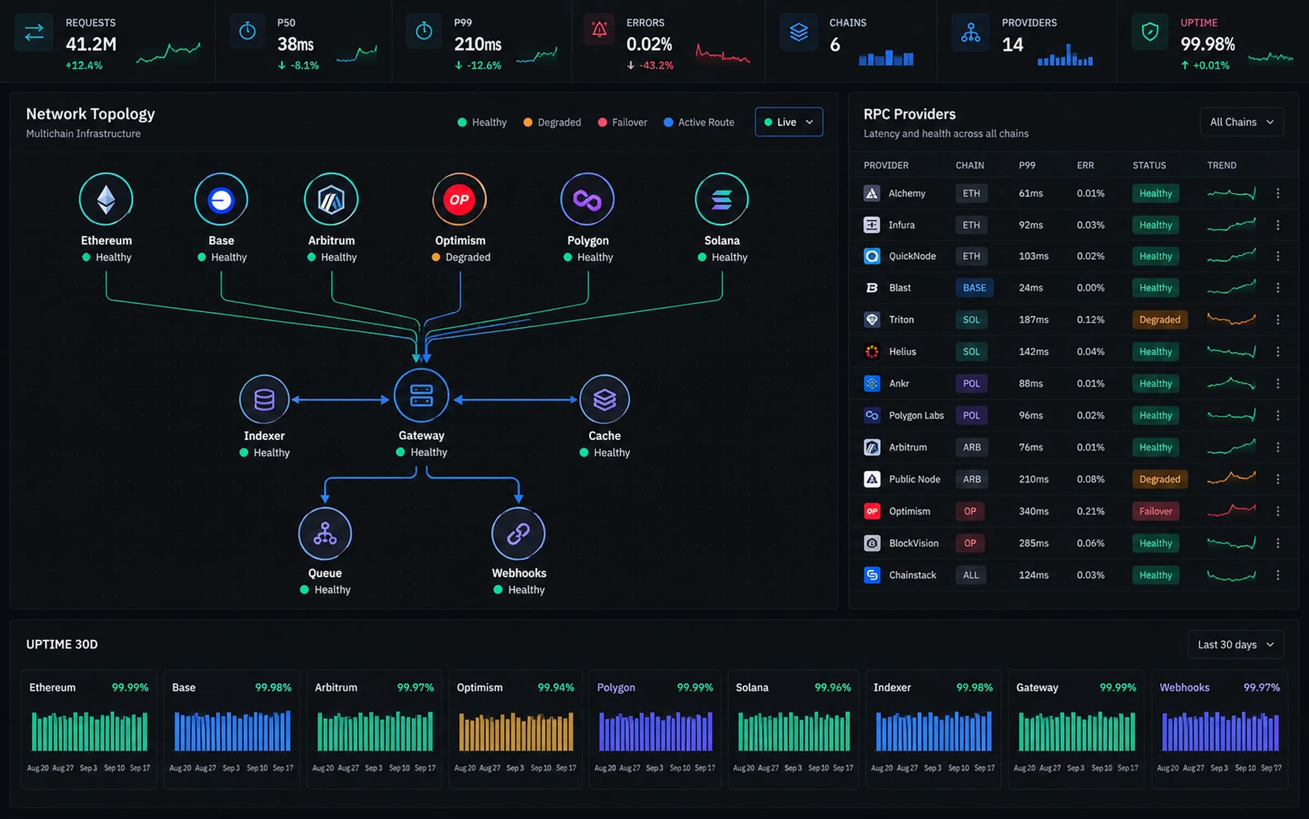Click the Infura trend sparkline
The width and height of the screenshot is (1309, 819).
pos(1232,225)
